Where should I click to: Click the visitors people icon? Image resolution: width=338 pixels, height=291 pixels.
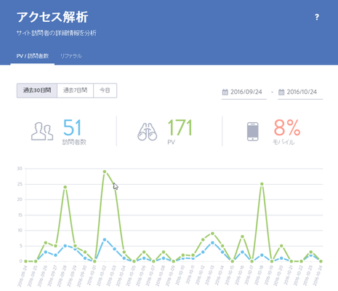(42, 131)
